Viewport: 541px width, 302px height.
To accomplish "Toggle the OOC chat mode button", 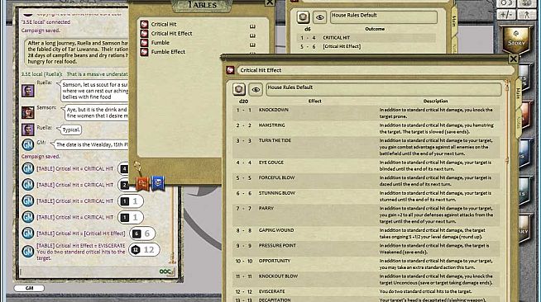I will 166,271.
